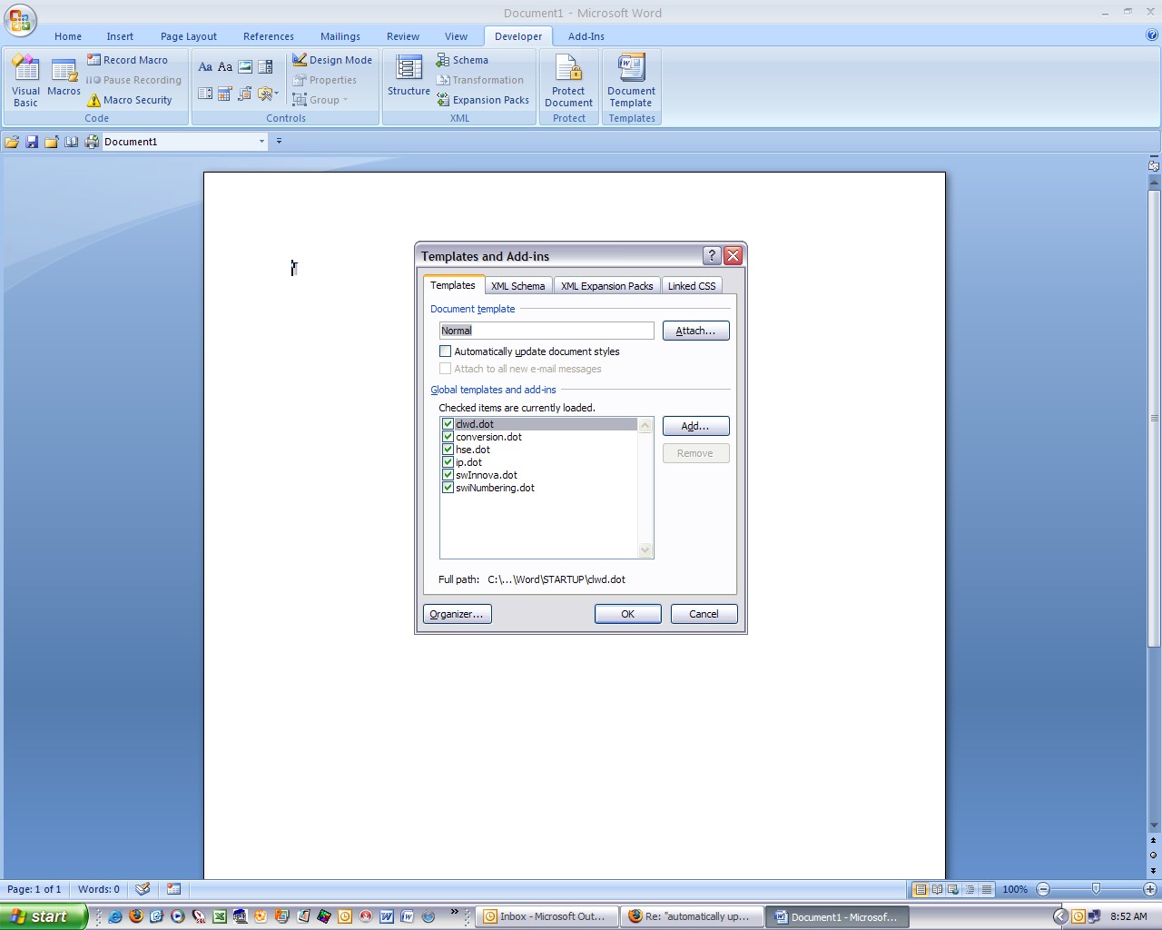The height and width of the screenshot is (930, 1162).
Task: Open the Macros list
Action: click(64, 76)
